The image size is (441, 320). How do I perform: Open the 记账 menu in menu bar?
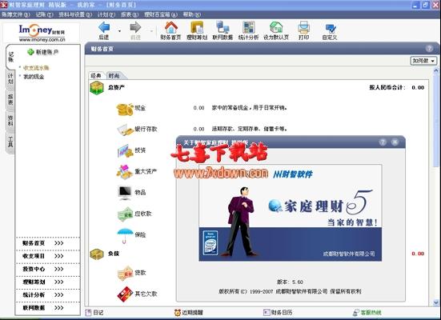click(x=45, y=14)
